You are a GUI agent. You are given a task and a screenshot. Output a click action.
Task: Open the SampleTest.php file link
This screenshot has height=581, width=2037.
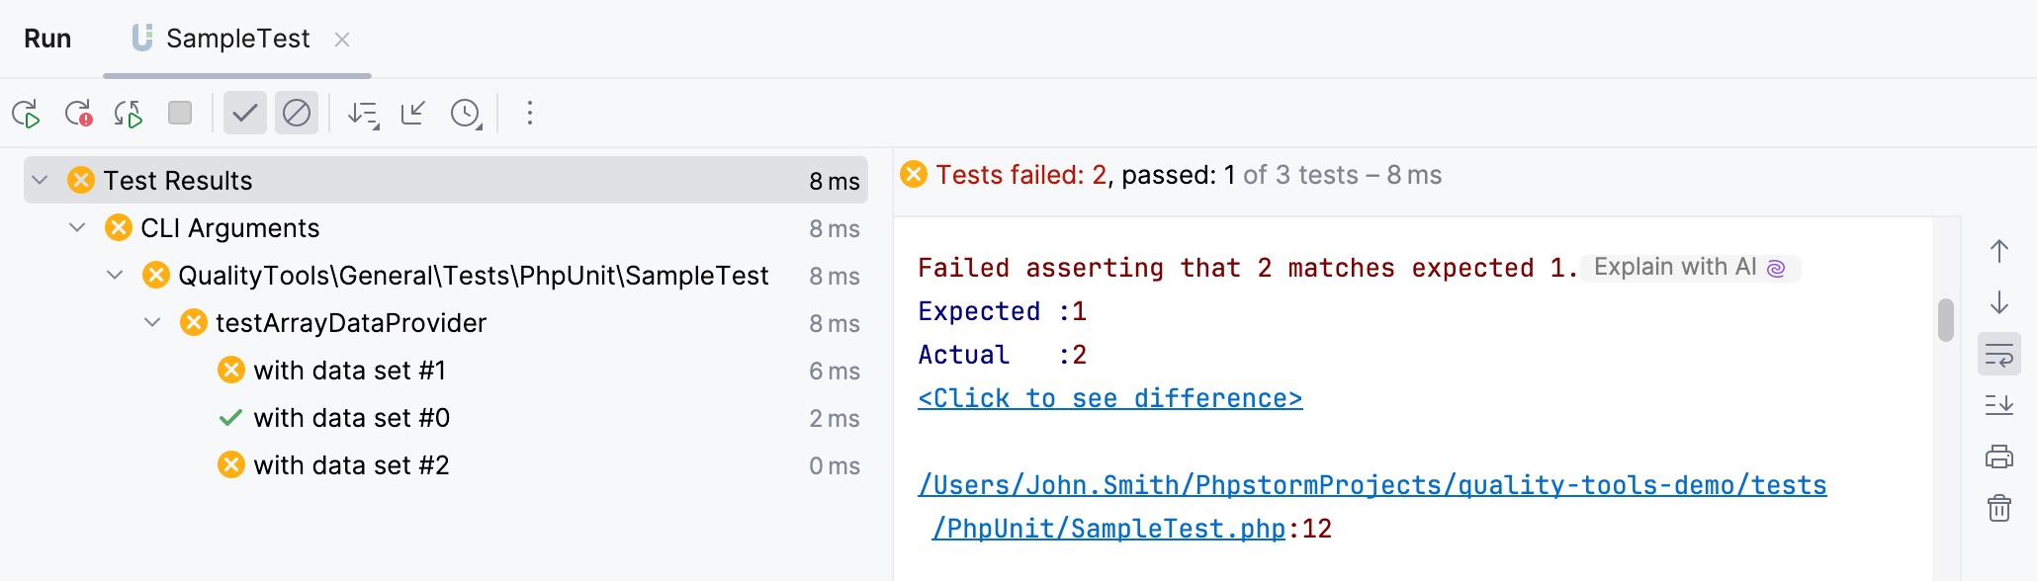click(x=1107, y=528)
